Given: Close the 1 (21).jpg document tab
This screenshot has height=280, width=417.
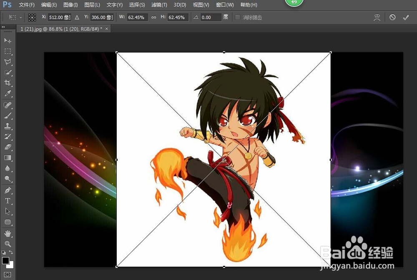Looking at the screenshot, I should [107, 28].
